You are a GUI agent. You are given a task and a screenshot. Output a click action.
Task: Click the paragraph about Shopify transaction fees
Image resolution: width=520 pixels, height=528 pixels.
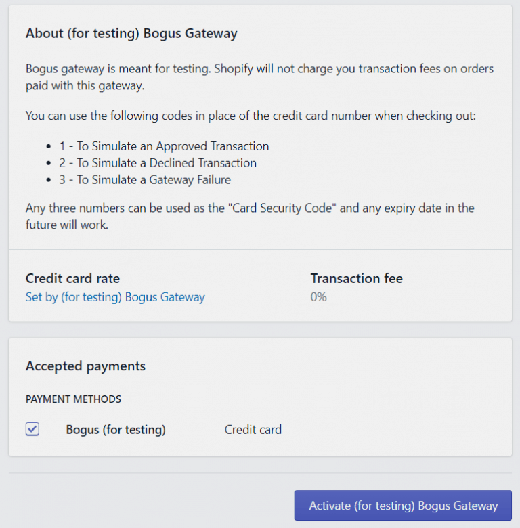(259, 77)
